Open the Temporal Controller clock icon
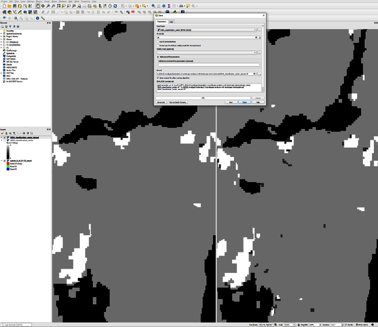Viewport: 378px width, 327px height. (110, 6)
